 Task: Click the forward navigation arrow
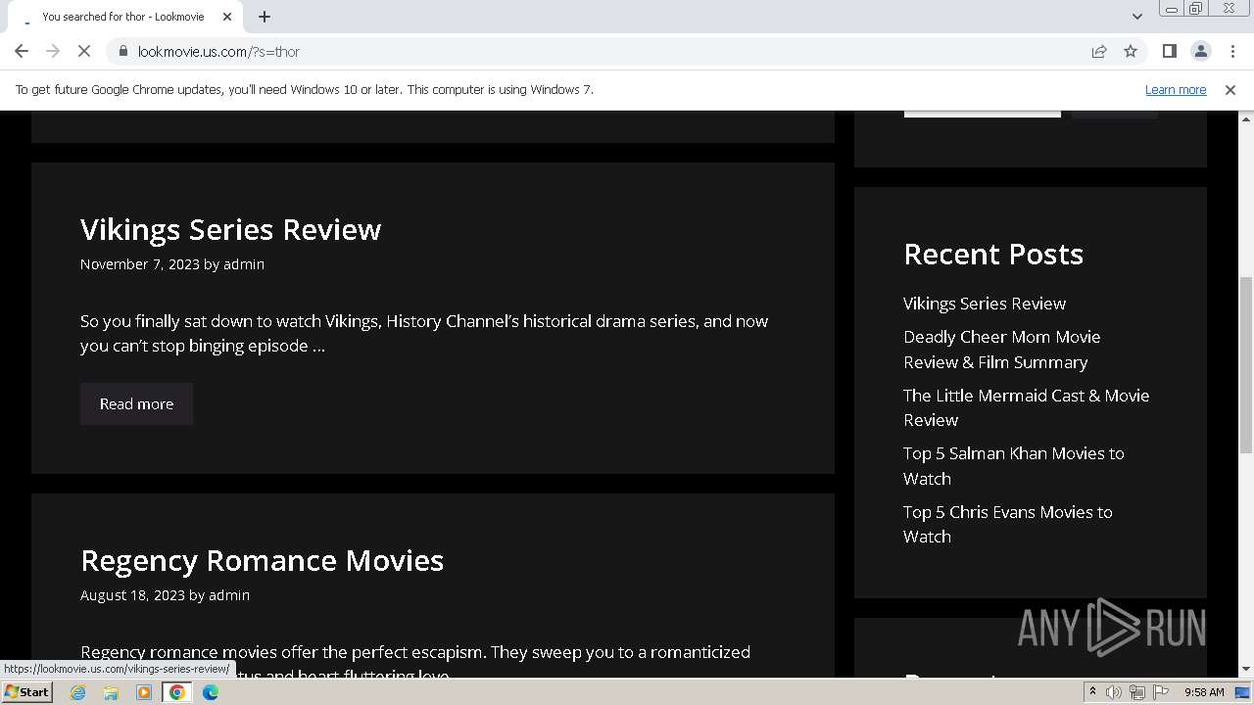click(53, 51)
